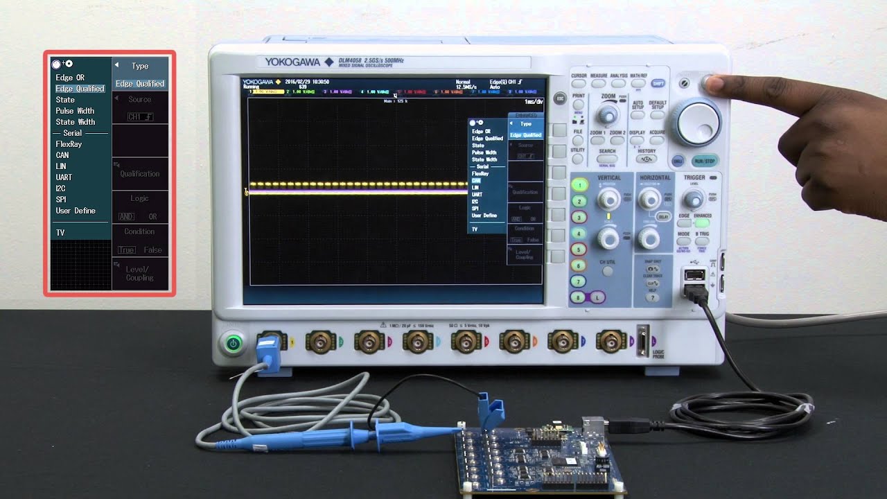
Task: Tap the AUTO SETUP button
Action: 638,115
